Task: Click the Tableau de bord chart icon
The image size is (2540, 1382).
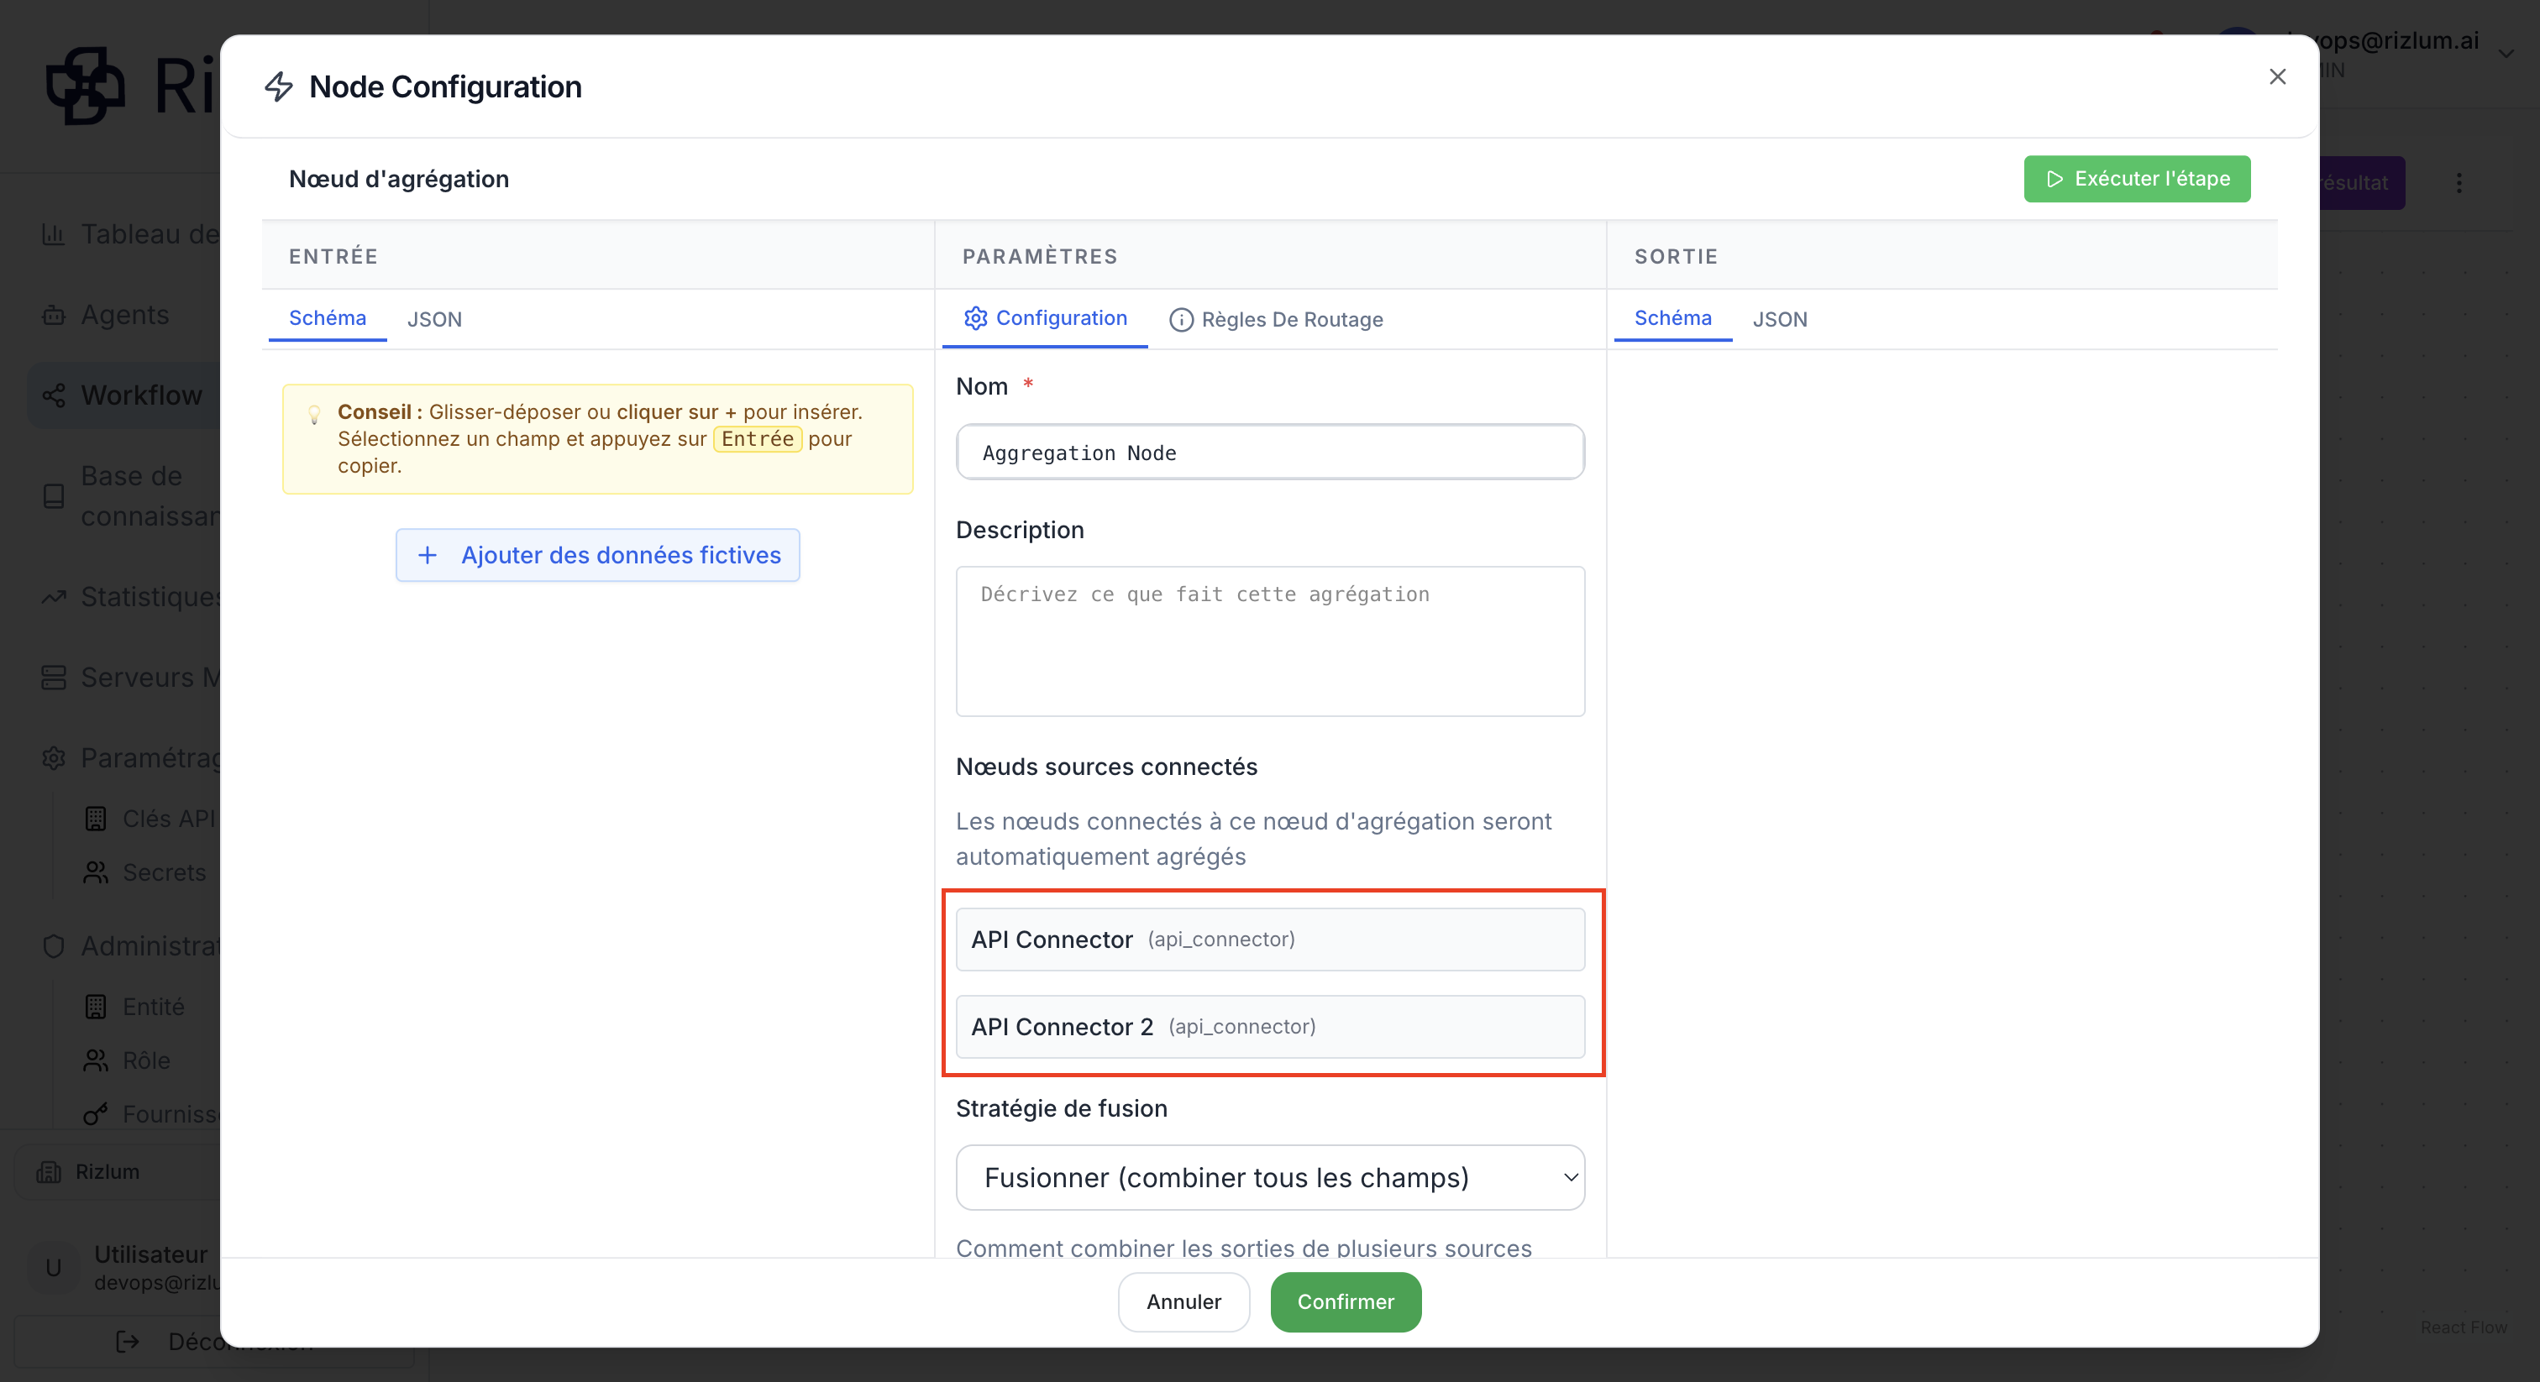Action: coord(53,234)
